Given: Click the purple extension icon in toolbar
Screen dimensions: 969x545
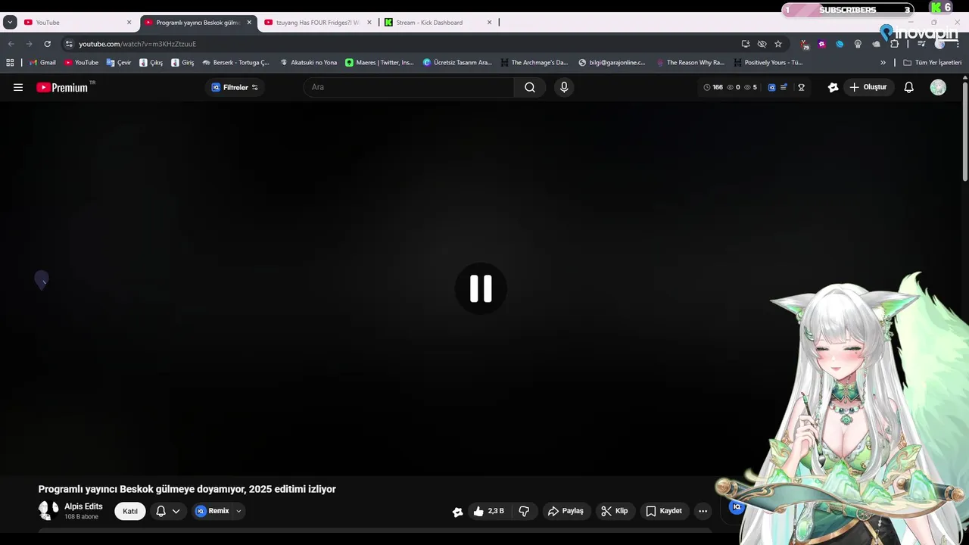Looking at the screenshot, I should tap(822, 44).
